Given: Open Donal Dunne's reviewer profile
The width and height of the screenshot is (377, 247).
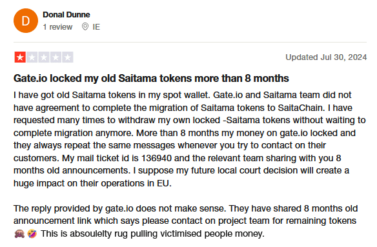Looking at the screenshot, I should click(66, 15).
